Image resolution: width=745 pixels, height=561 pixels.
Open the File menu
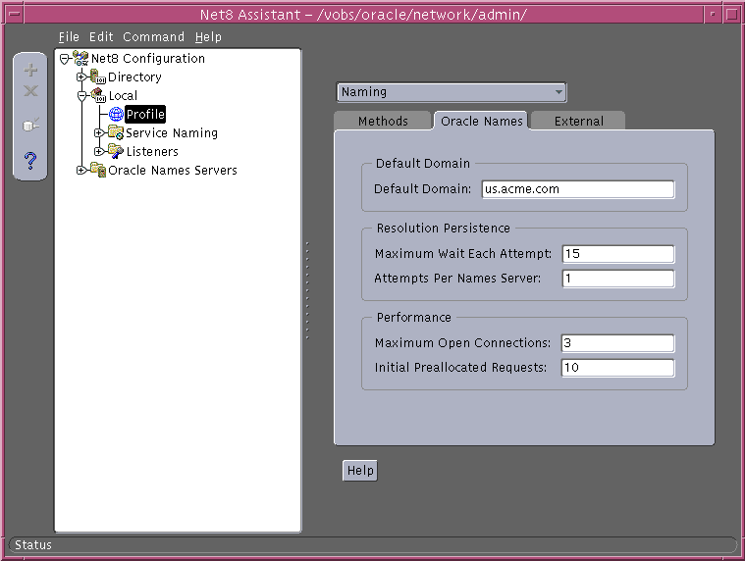tap(69, 37)
